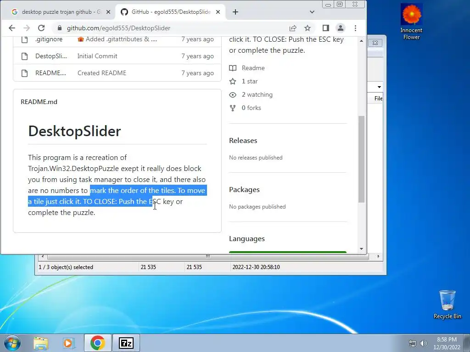Open the README file in the list

click(50, 73)
